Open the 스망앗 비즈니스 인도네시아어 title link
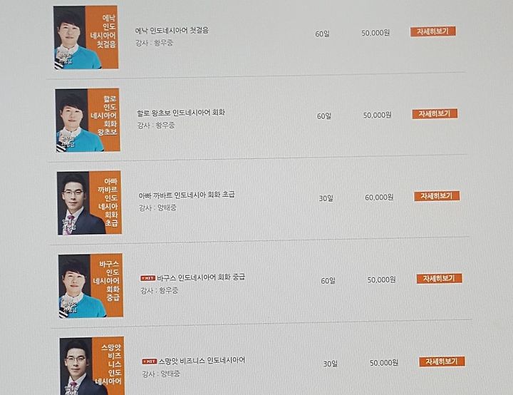513x395 pixels. click(202, 361)
